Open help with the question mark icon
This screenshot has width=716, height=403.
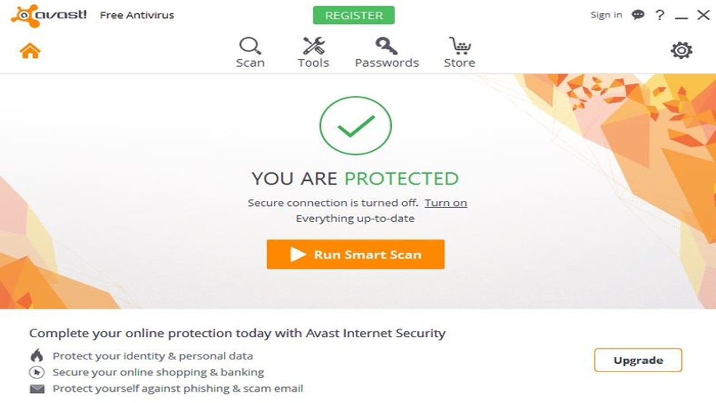(659, 15)
